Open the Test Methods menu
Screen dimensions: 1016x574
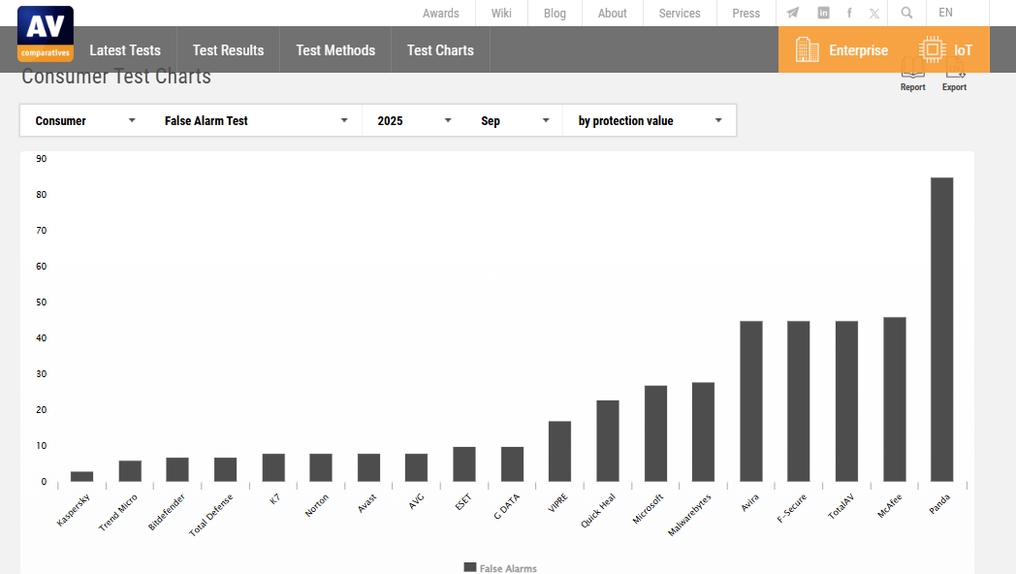coord(335,49)
